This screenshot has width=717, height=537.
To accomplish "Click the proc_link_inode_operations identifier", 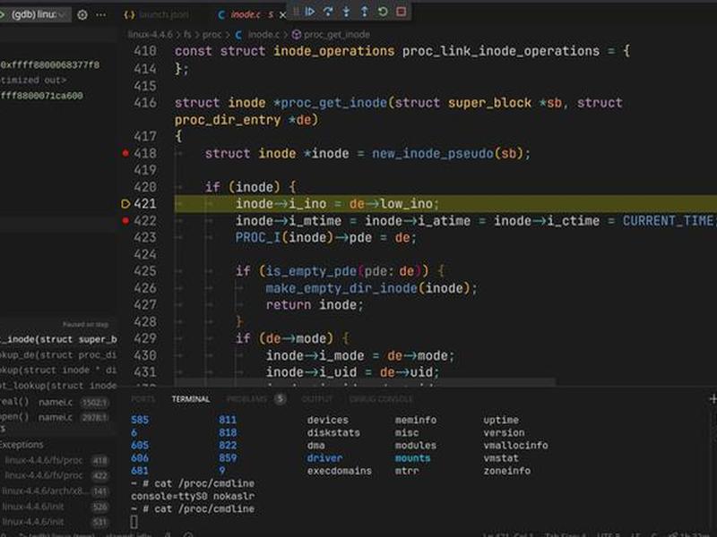I will (501, 51).
